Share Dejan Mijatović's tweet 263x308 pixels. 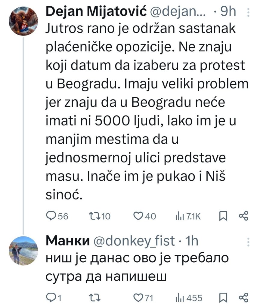[x=243, y=216]
